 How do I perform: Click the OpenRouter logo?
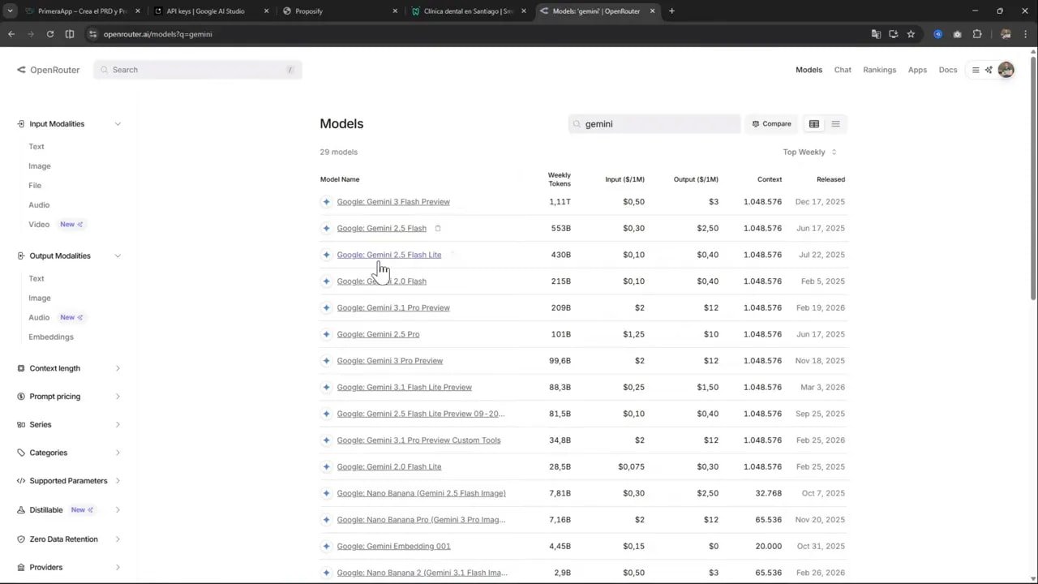point(47,70)
